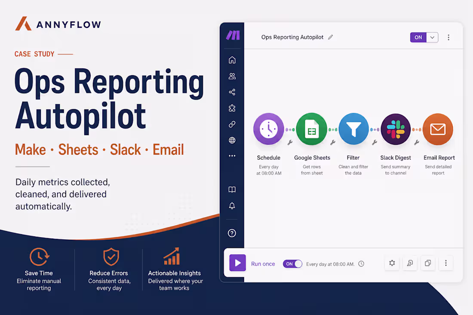473x315 pixels.
Task: Click wrench between Slack Digest and Email Report
Action: pyautogui.click(x=417, y=143)
